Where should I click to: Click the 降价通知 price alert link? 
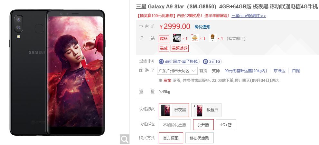(202, 27)
